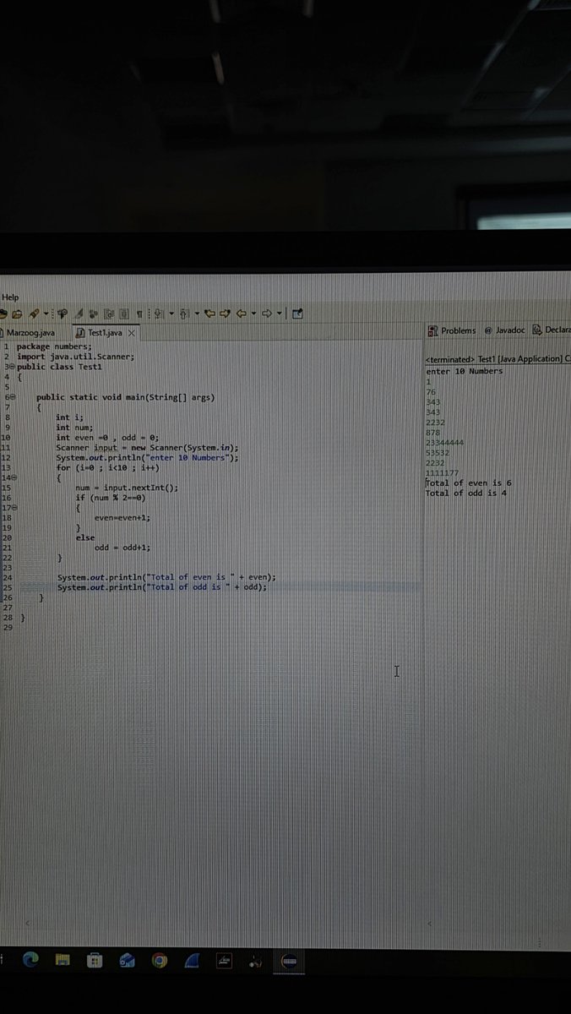571x1014 pixels.
Task: Click the Search flashlight toolbar icon
Action: (35, 313)
